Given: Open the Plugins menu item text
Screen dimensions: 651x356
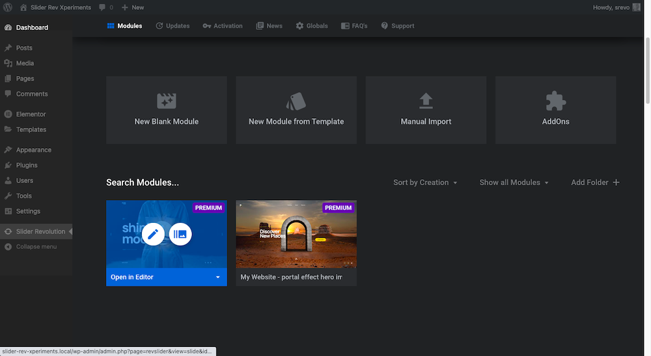Looking at the screenshot, I should [x=27, y=165].
